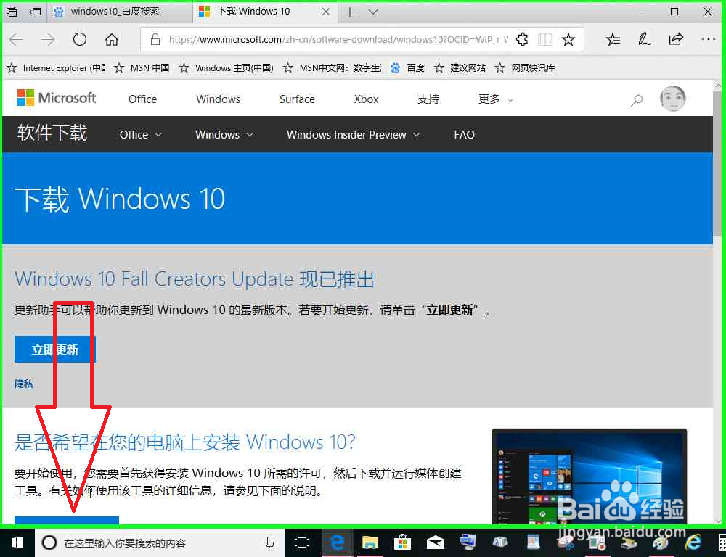Refresh the current Microsoft page
The width and height of the screenshot is (726, 557).
pyautogui.click(x=80, y=39)
